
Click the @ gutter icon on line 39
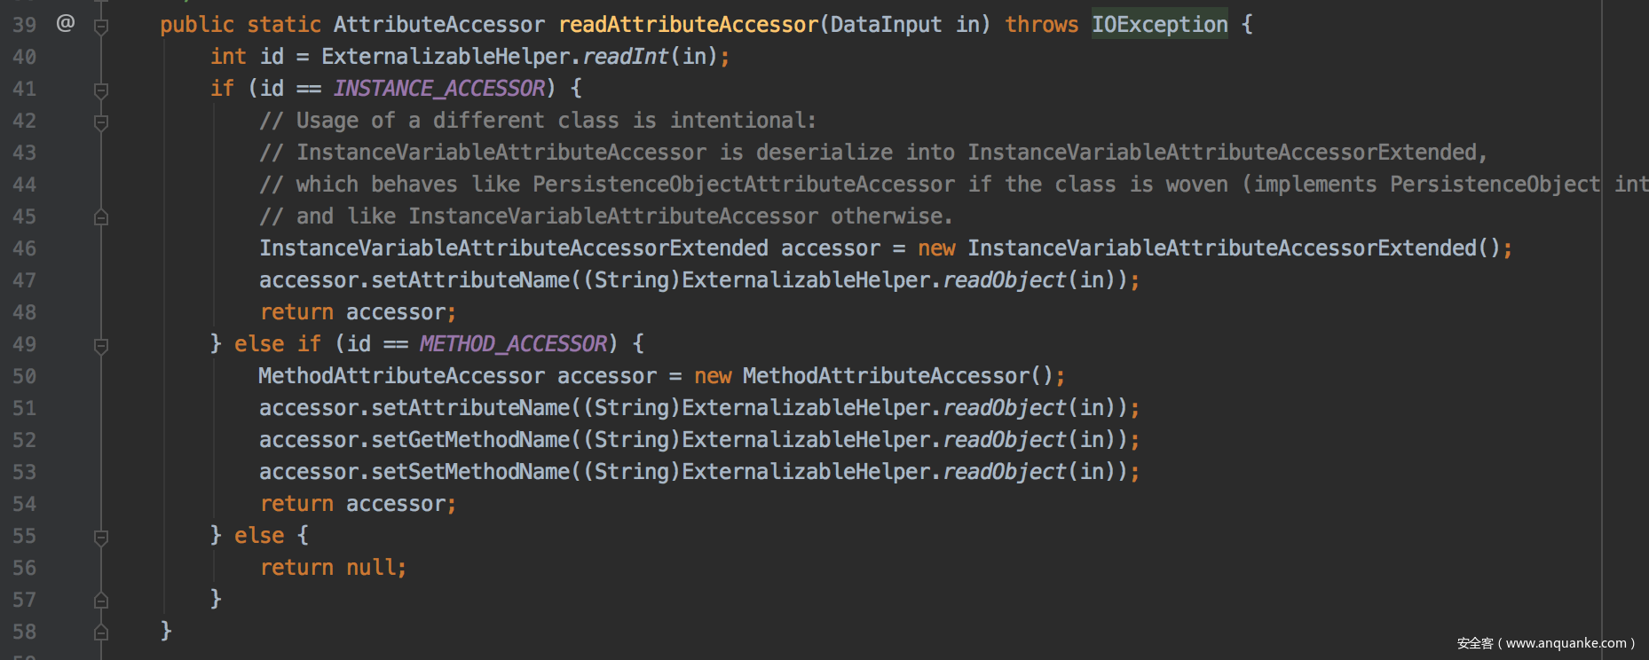tap(66, 23)
